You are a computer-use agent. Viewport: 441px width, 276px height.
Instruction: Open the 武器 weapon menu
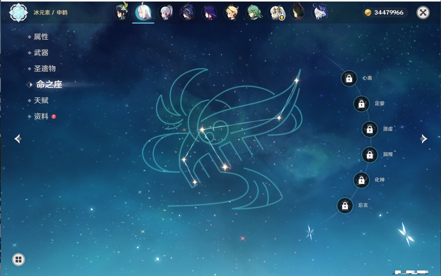41,53
